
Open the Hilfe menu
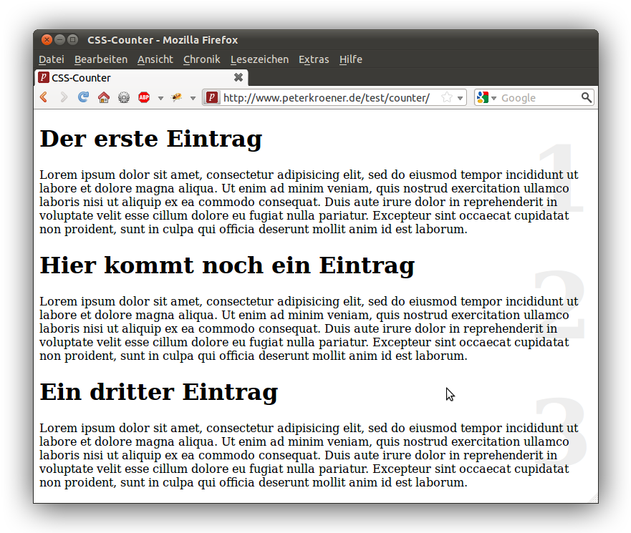(x=350, y=59)
